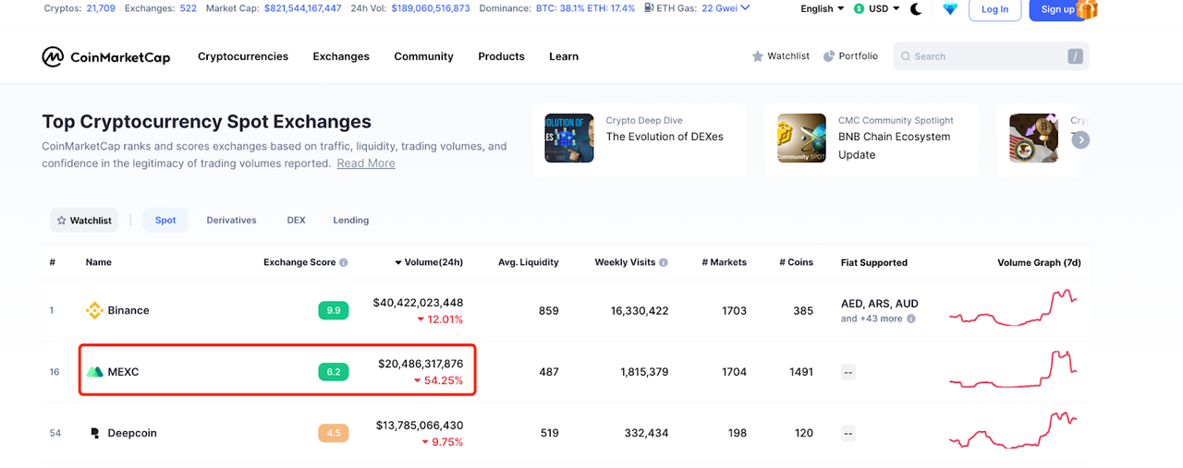Click info icon next to Weekly Visits
This screenshot has height=468, width=1183.
click(664, 263)
